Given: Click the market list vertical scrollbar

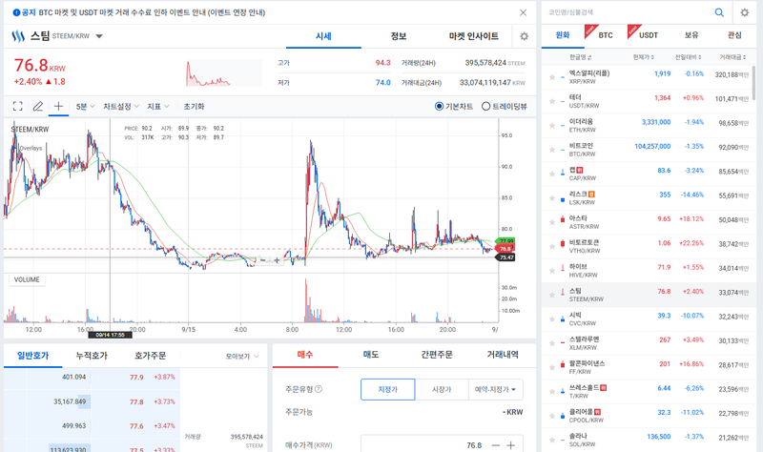Looking at the screenshot, I should (x=753, y=83).
